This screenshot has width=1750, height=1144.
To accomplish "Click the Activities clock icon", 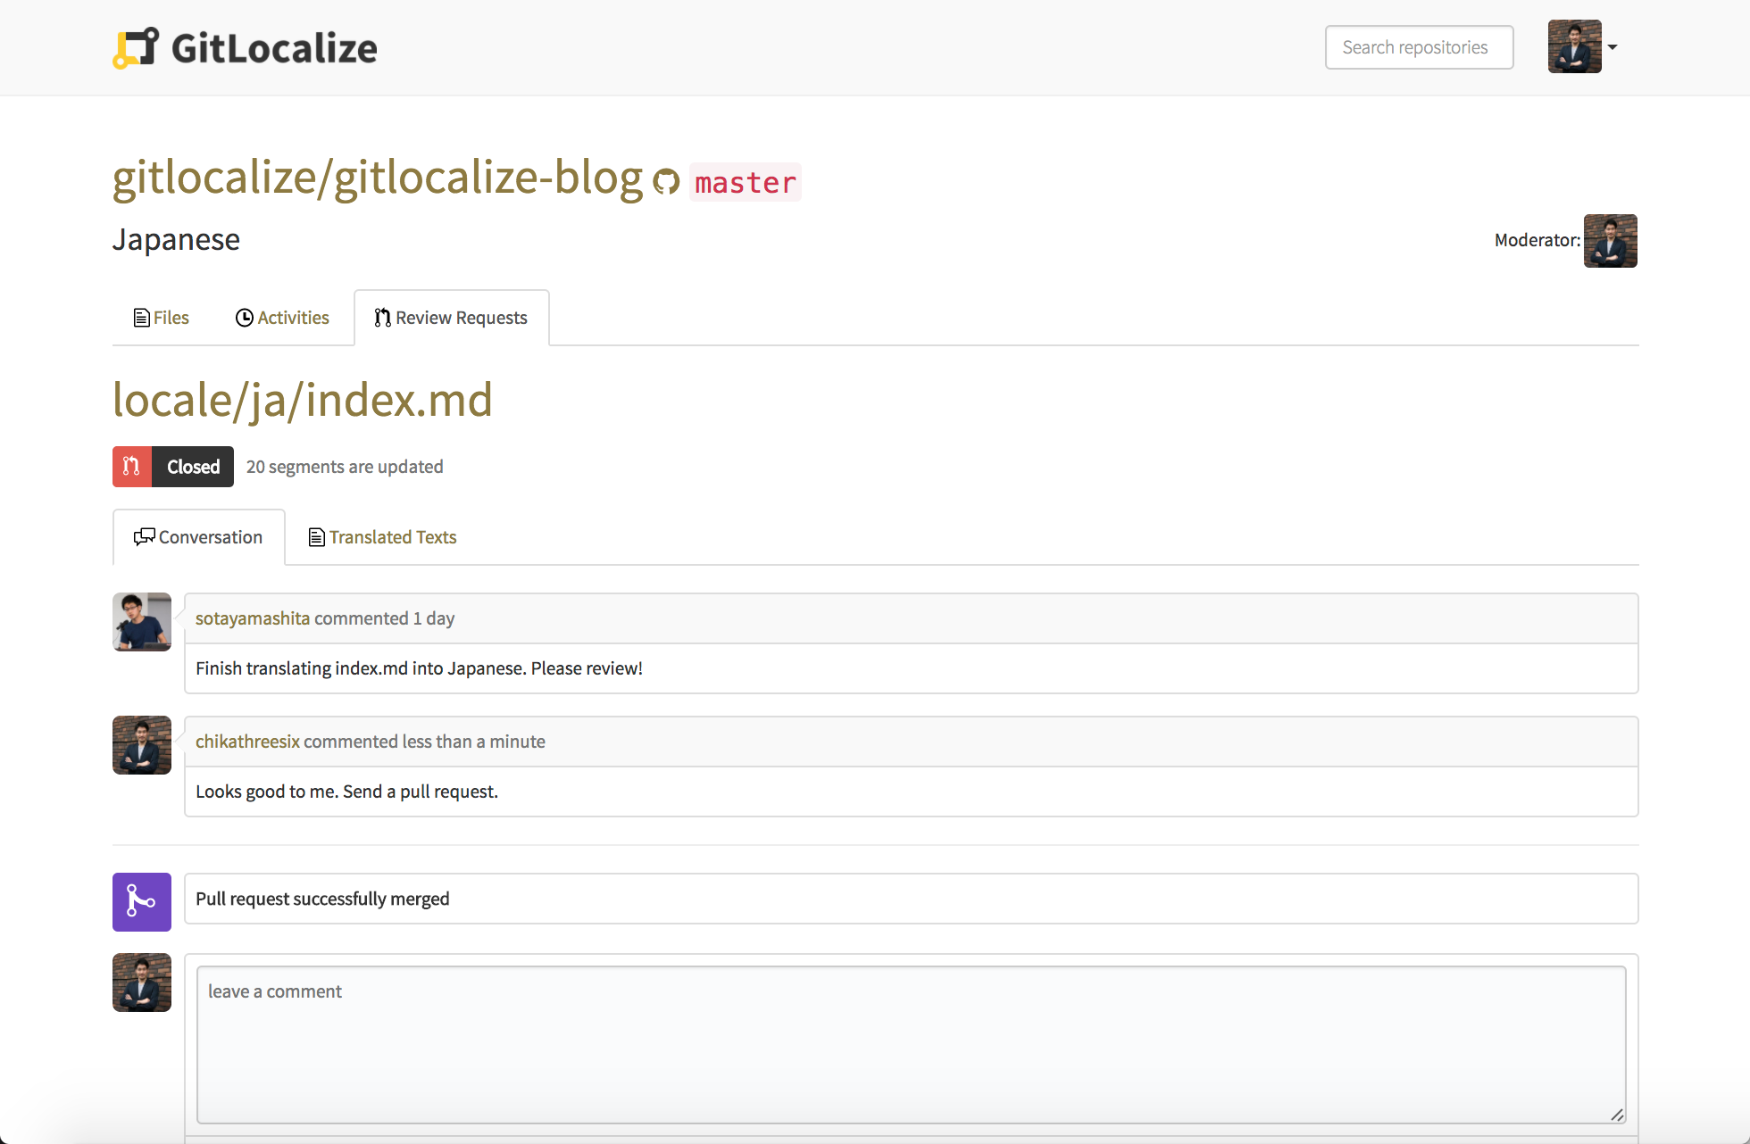I will [x=245, y=318].
